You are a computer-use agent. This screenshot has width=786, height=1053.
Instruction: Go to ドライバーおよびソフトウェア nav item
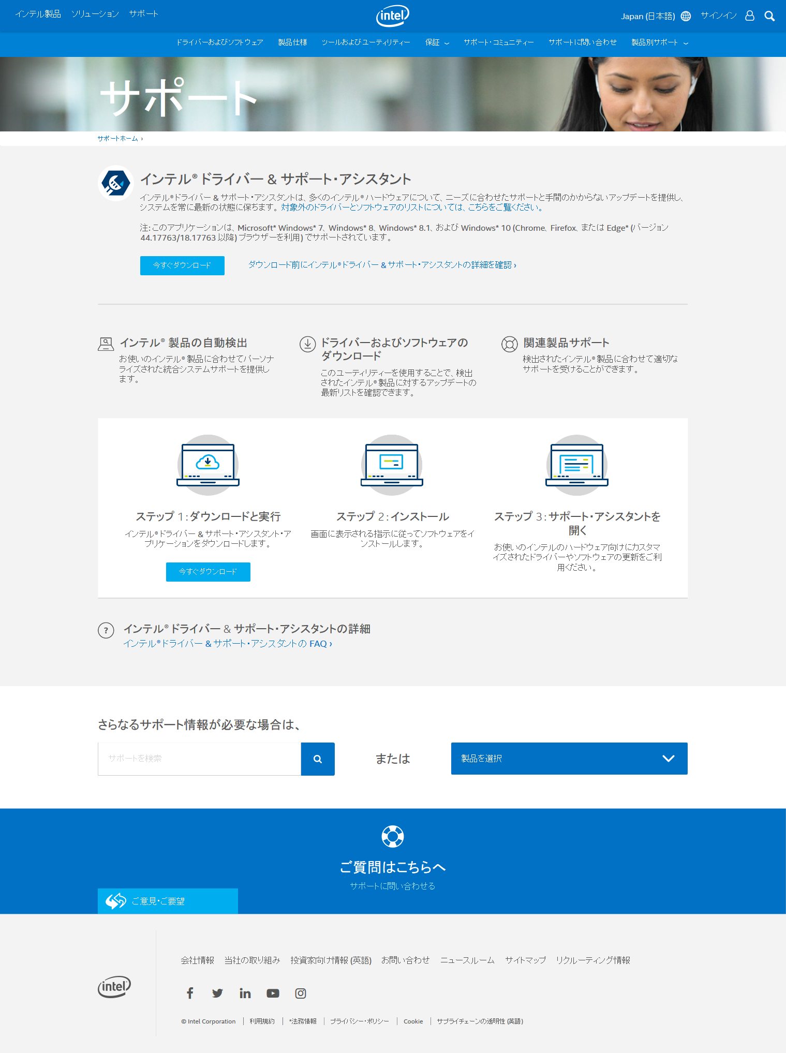(220, 42)
